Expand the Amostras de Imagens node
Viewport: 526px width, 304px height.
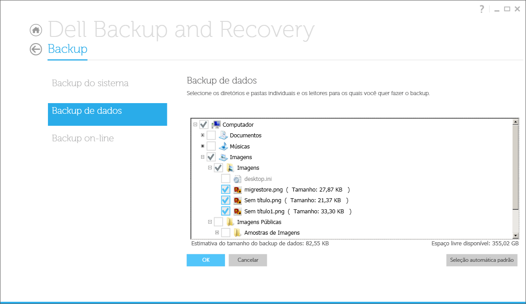217,232
